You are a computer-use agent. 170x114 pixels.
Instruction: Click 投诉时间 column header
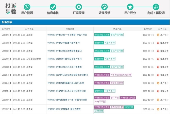(148, 29)
